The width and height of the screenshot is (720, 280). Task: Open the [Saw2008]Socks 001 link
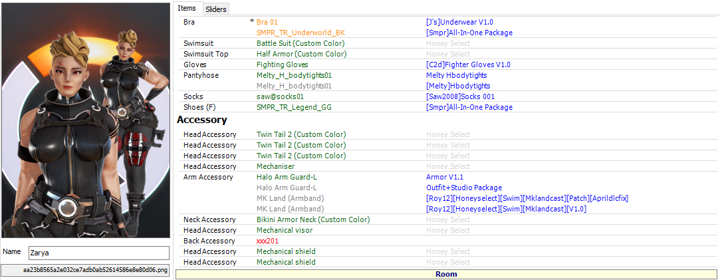click(x=460, y=96)
